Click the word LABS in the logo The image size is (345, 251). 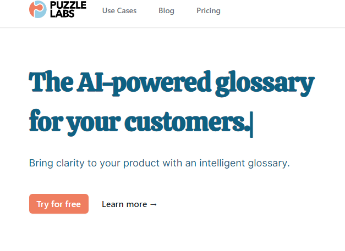pos(62,14)
